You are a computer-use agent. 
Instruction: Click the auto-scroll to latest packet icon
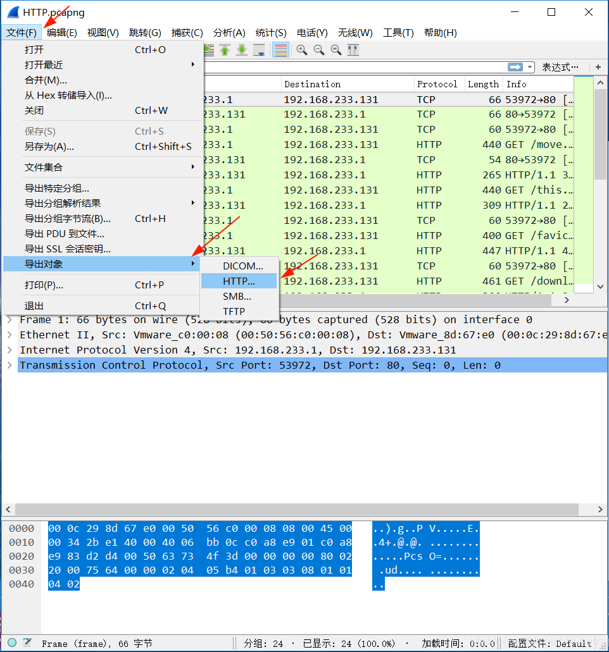pos(259,50)
